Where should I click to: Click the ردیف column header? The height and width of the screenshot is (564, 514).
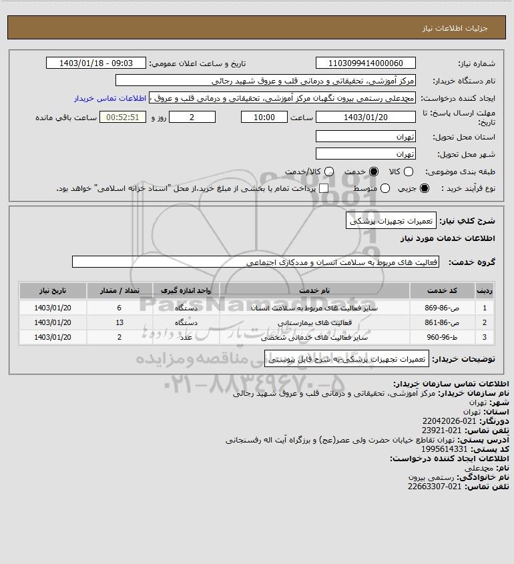[485, 290]
